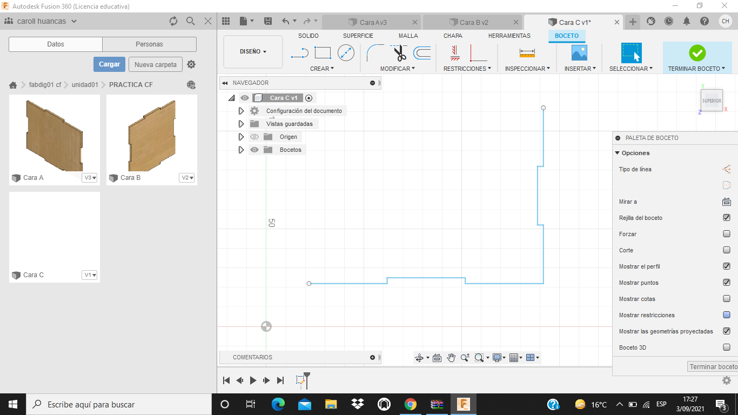
Task: Open the RESTRICCIONES dropdown menu
Action: click(x=467, y=69)
